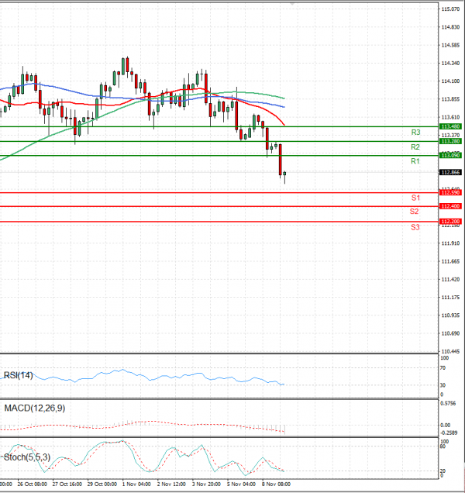This screenshot has height=493, width=465.
Task: Click the current price 112.866 tag
Action: [450, 172]
